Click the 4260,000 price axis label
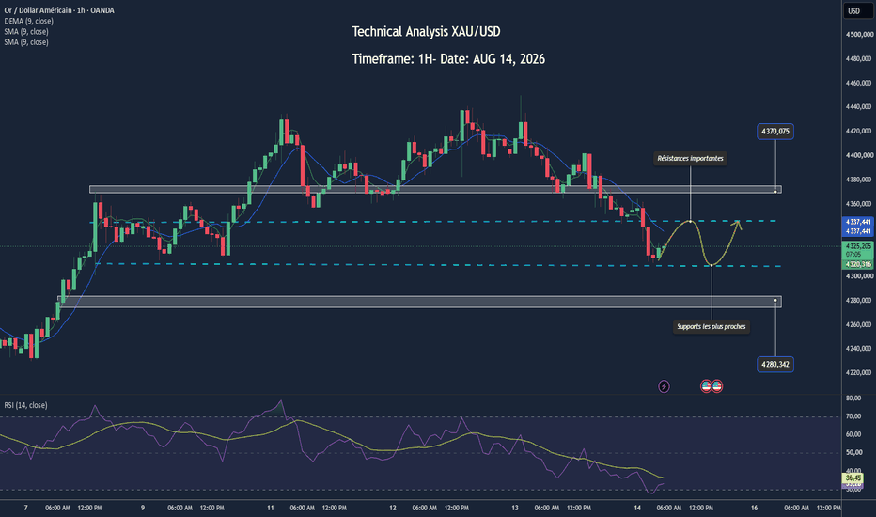This screenshot has height=517, width=876. click(859, 324)
